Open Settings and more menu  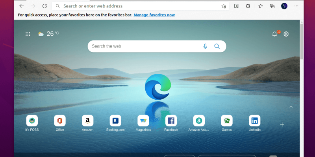296,6
